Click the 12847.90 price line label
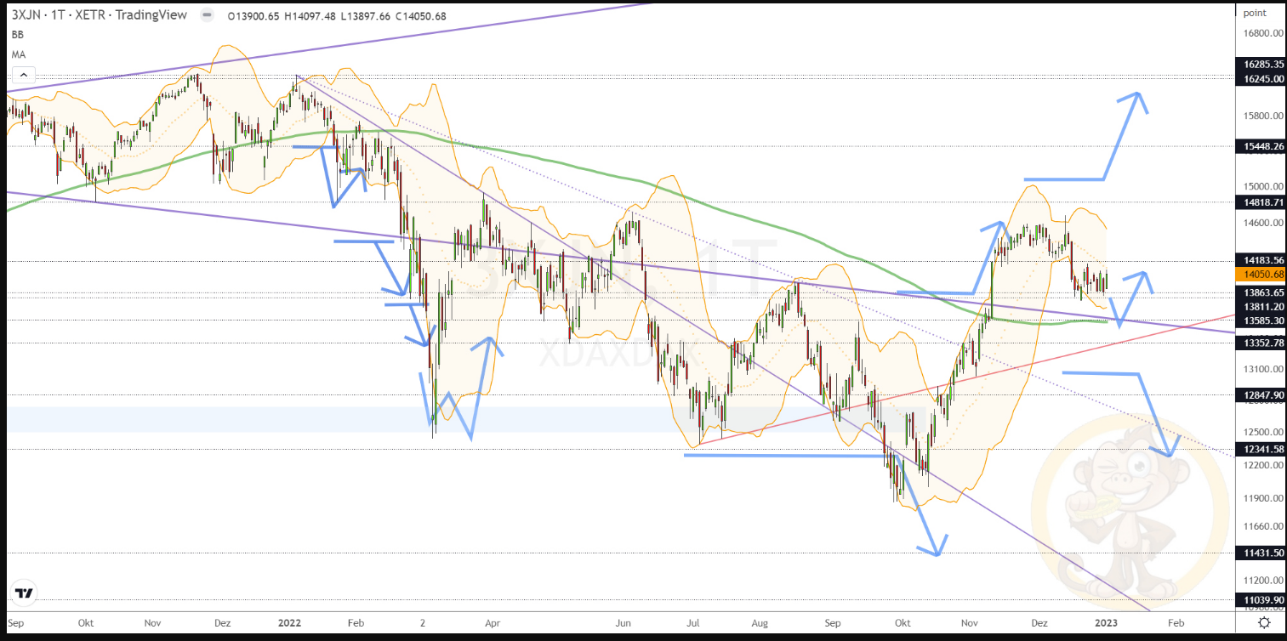Image resolution: width=1287 pixels, height=641 pixels. click(1262, 395)
